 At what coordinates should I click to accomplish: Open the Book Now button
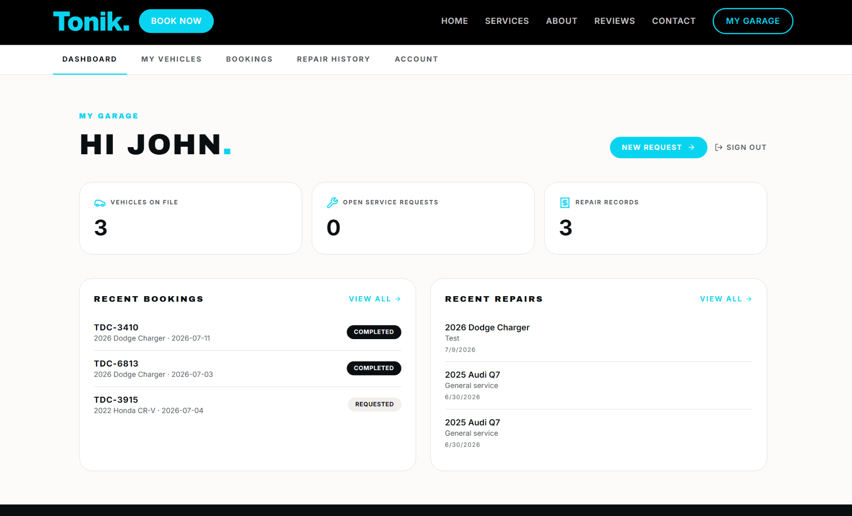pos(176,21)
